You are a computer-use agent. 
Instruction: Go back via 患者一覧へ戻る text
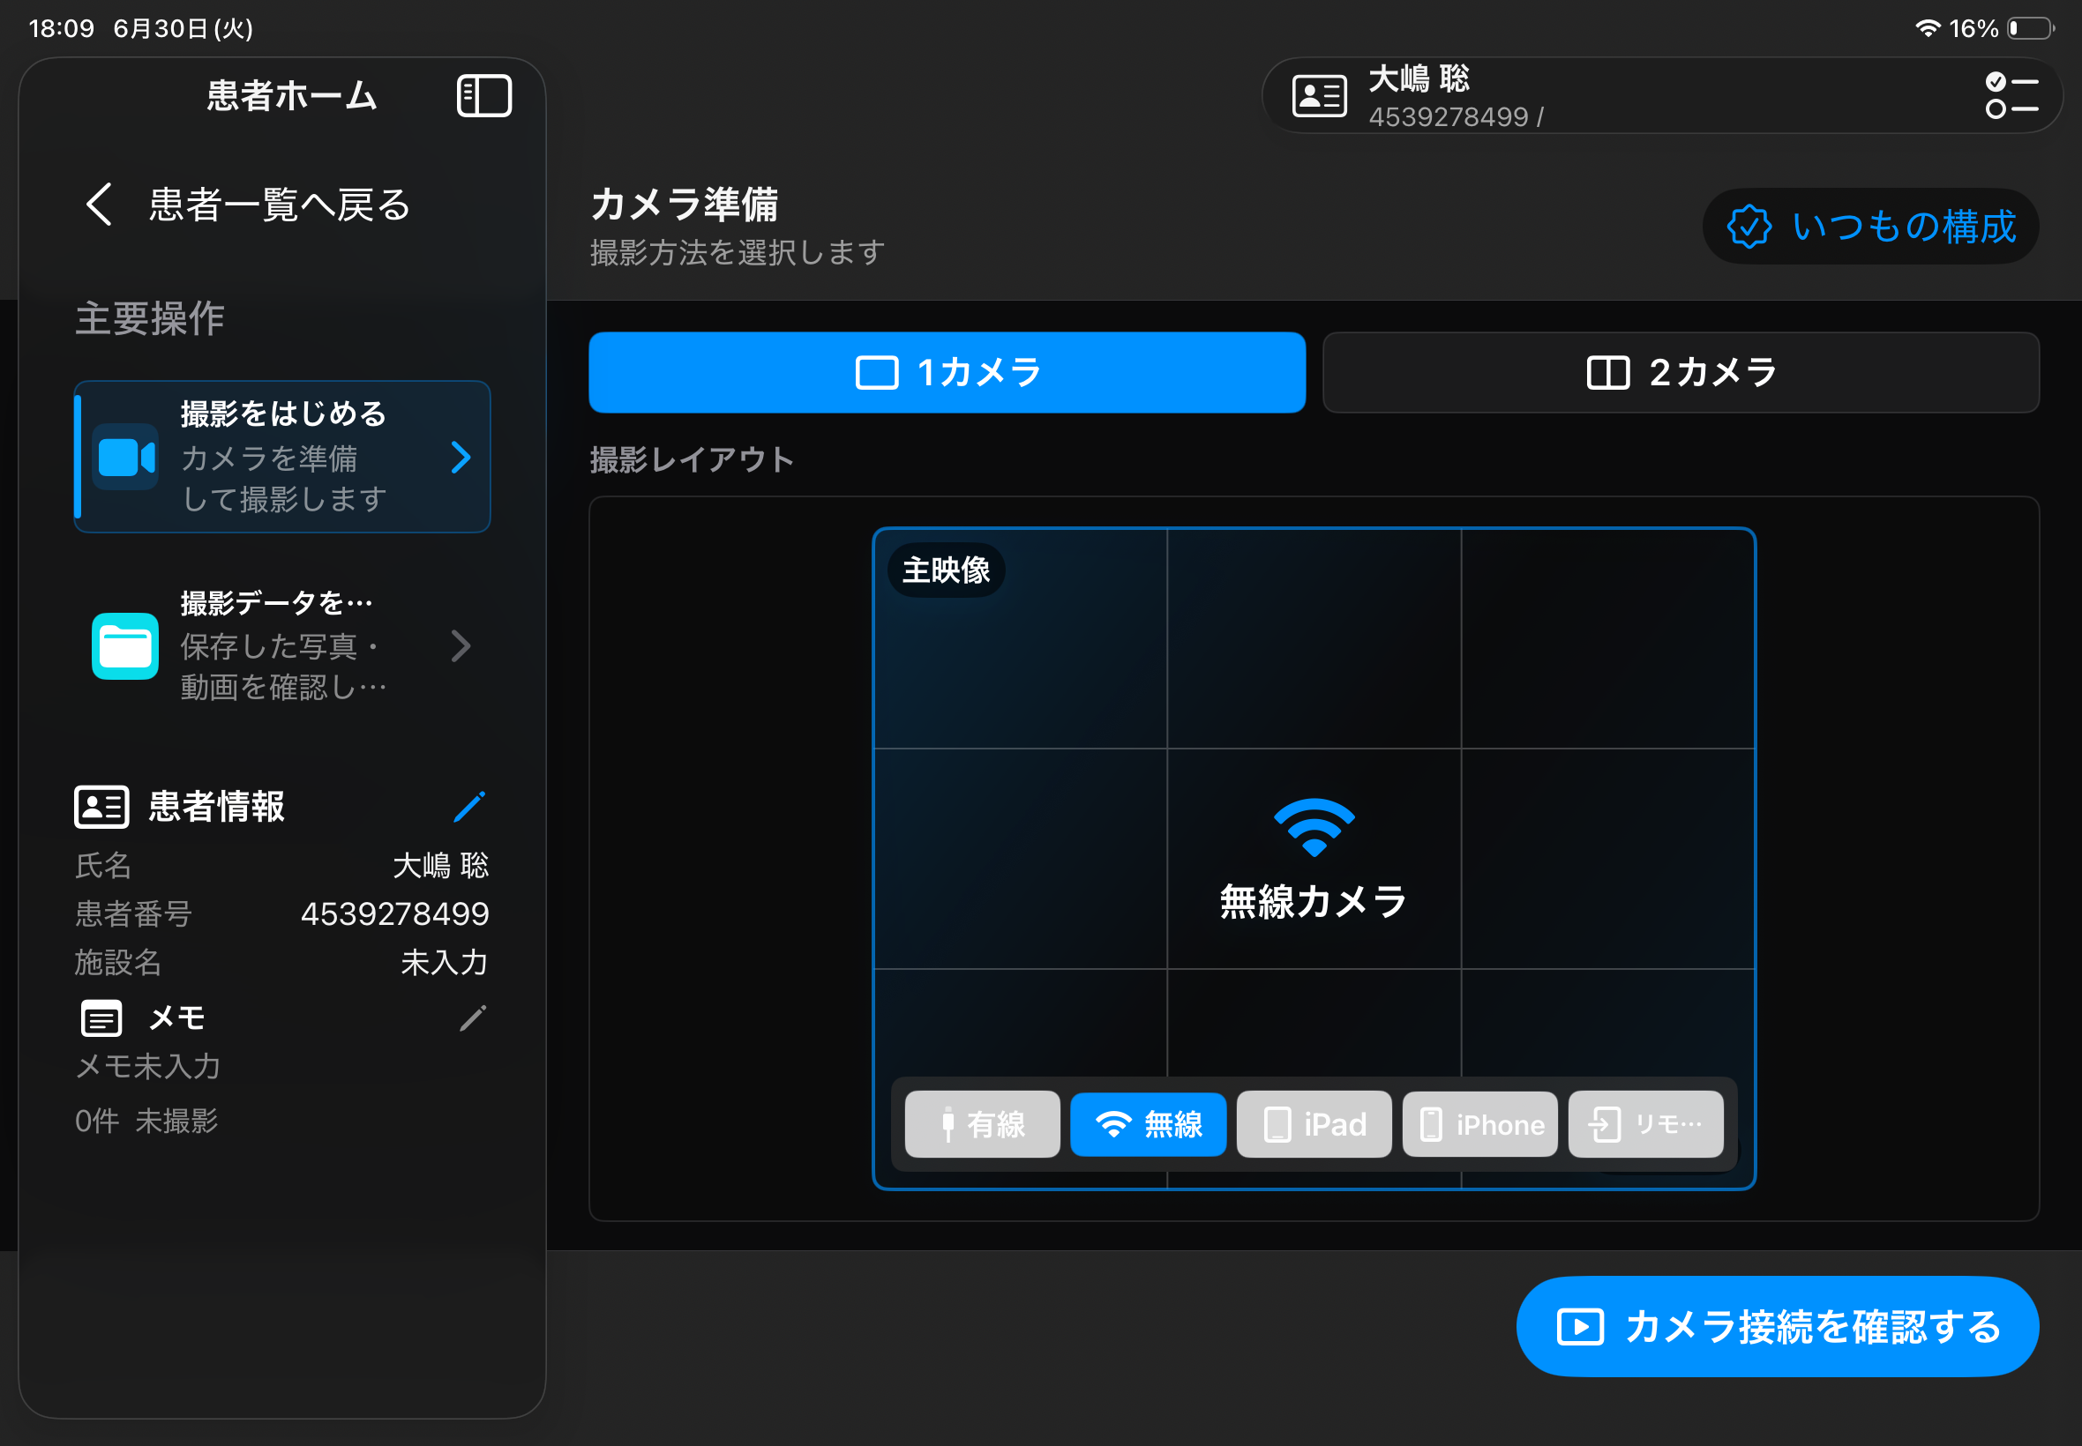[x=279, y=205]
